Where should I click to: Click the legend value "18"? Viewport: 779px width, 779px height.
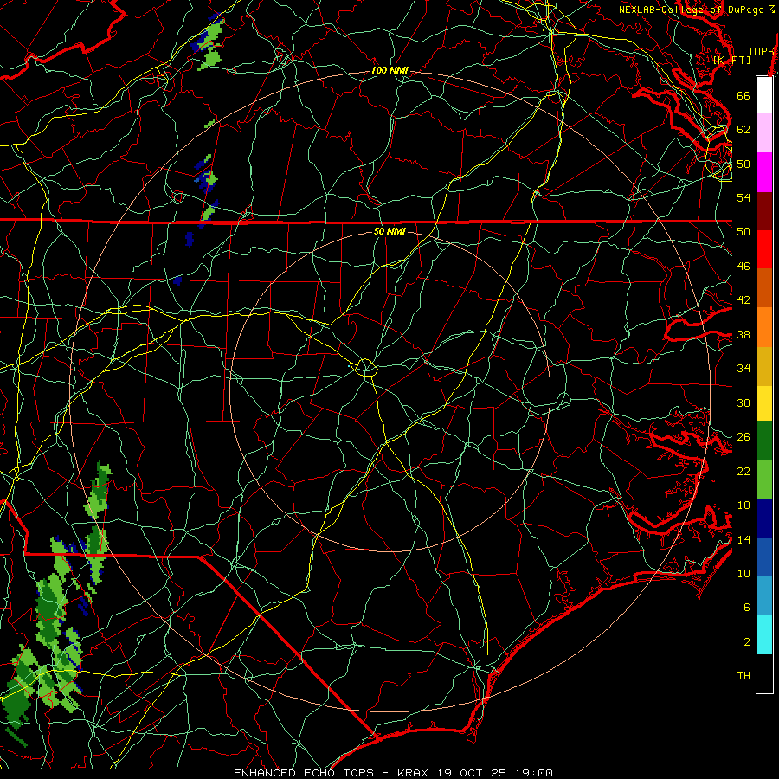(x=744, y=505)
